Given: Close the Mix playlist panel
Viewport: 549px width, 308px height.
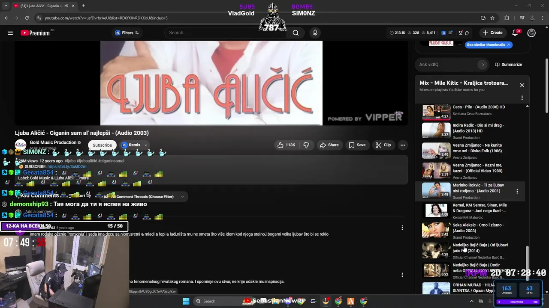Looking at the screenshot, I should point(522,85).
